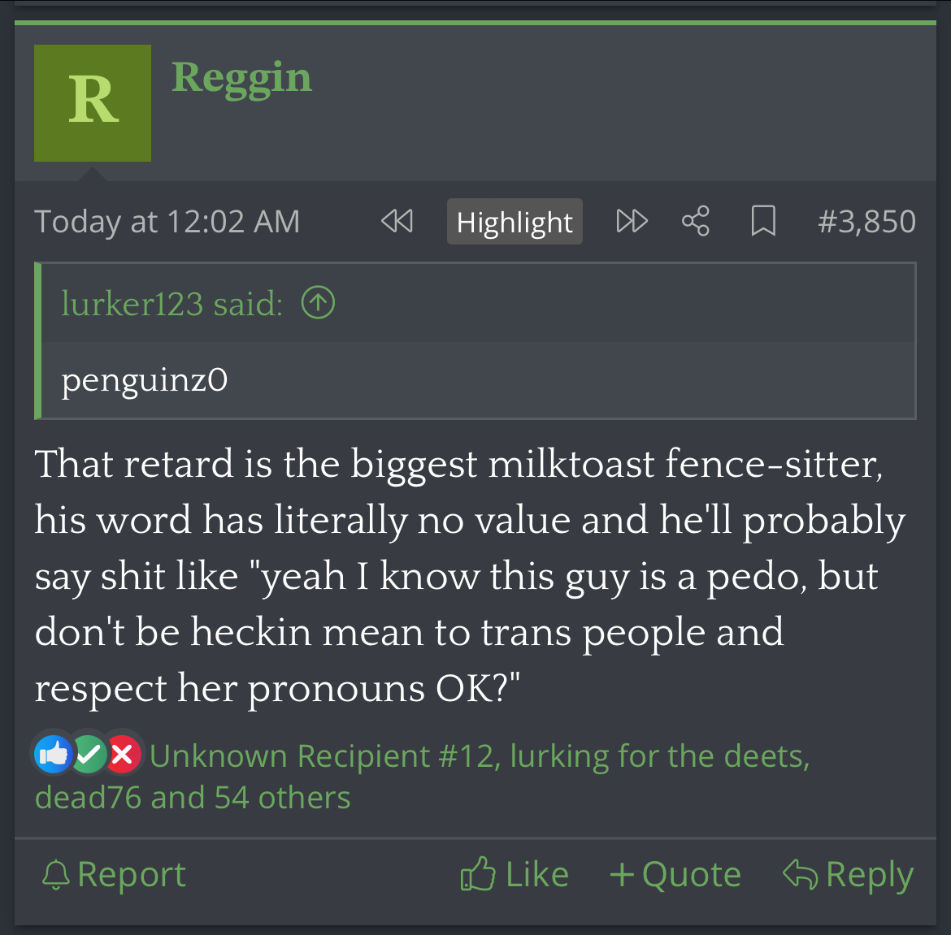Click the green checkmark reaction icon

[89, 755]
